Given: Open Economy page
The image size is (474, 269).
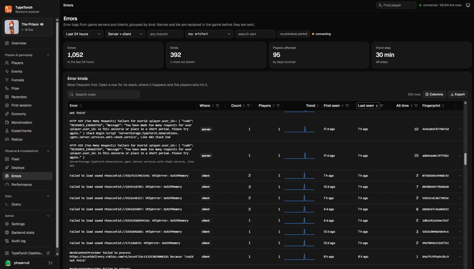Looking at the screenshot, I should [x=27, y=114].
